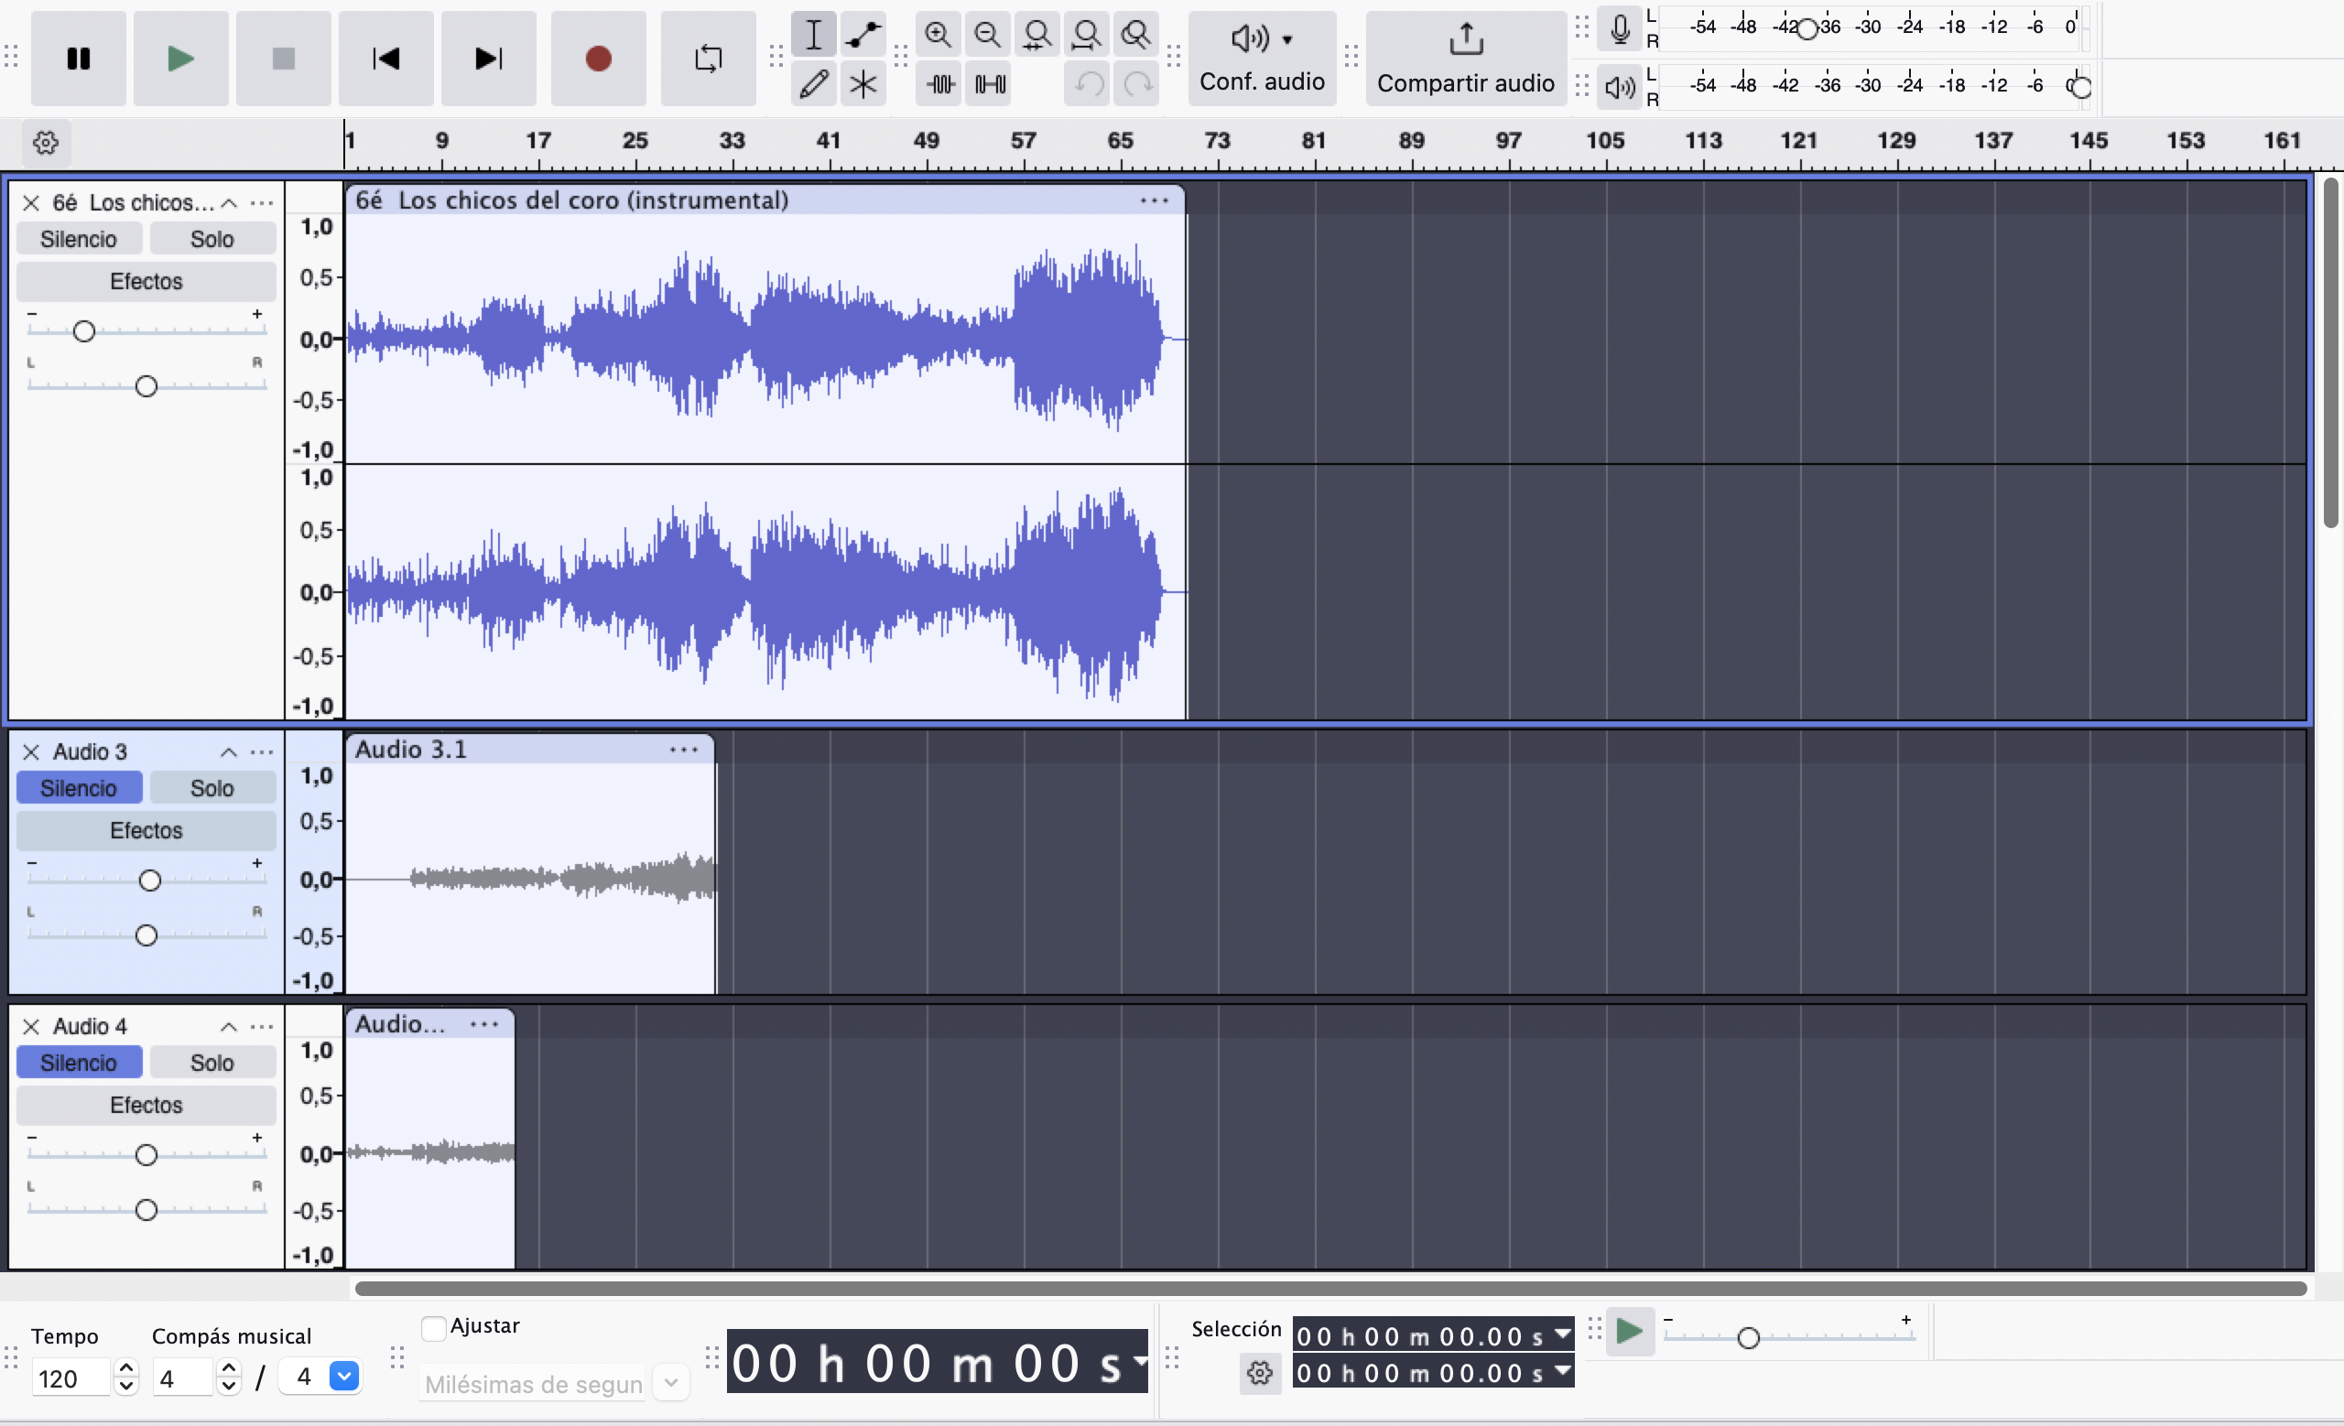Image resolution: width=2344 pixels, height=1426 pixels.
Task: Select the Multi-tool asterisk icon
Action: click(x=863, y=84)
